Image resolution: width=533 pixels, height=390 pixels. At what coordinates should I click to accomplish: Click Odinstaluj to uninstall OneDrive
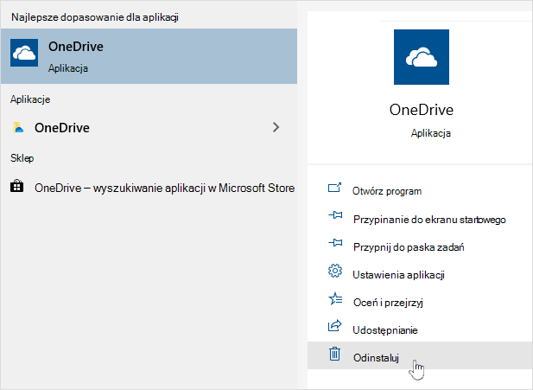(420, 355)
